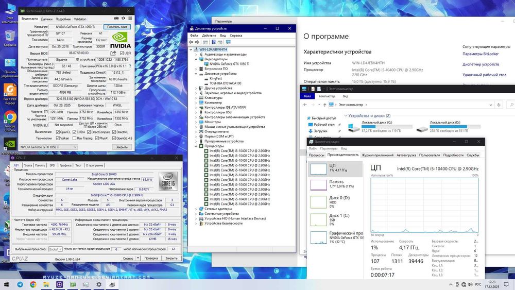Collapse the Процессоры tree node

196,146
